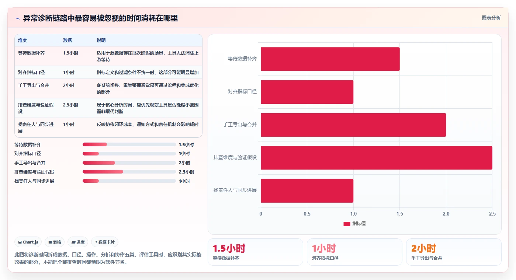Click the chart bar for 排查维度与验证假设
516x280 pixels.
[377, 158]
